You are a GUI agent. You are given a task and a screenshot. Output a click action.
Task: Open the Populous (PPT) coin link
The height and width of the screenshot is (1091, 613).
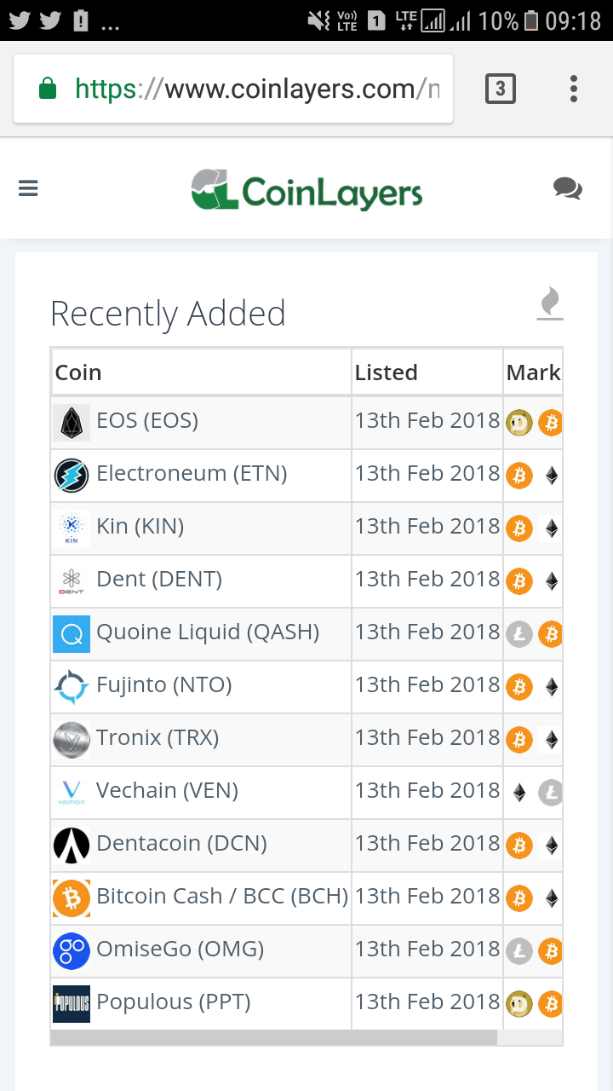click(x=174, y=1002)
